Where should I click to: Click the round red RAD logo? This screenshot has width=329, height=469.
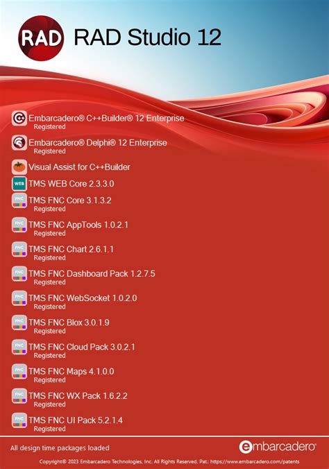(x=41, y=38)
